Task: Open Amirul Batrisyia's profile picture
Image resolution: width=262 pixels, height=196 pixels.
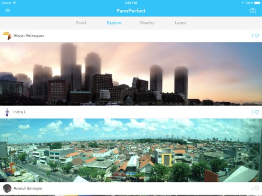Action: pyautogui.click(x=7, y=188)
